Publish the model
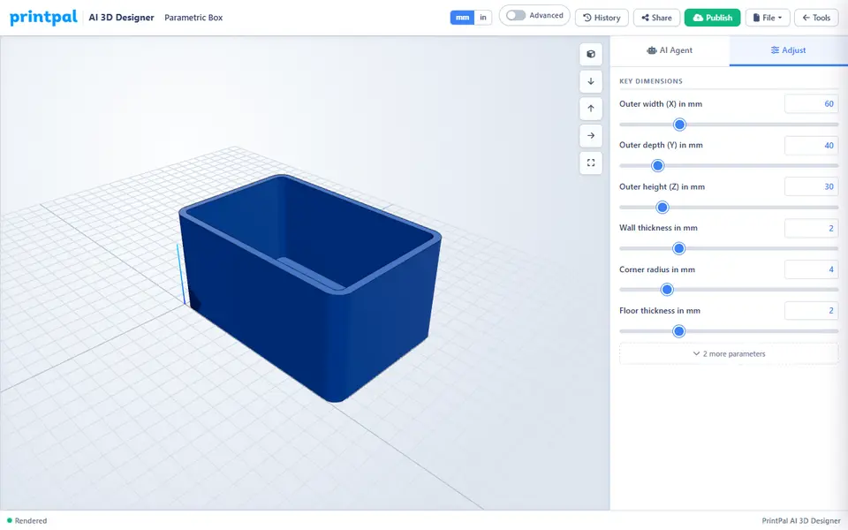The width and height of the screenshot is (848, 530). (x=712, y=18)
